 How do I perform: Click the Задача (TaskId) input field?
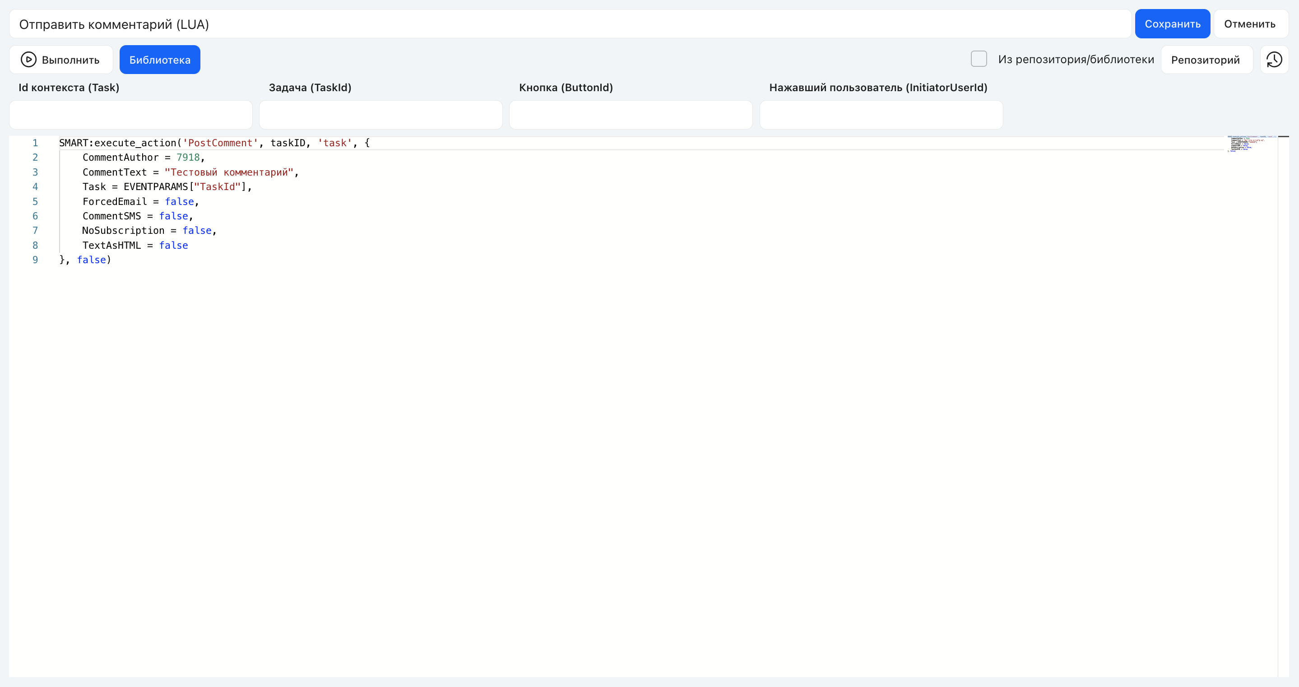381,115
